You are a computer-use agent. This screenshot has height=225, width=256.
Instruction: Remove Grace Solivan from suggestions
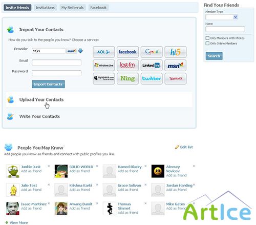(145, 185)
